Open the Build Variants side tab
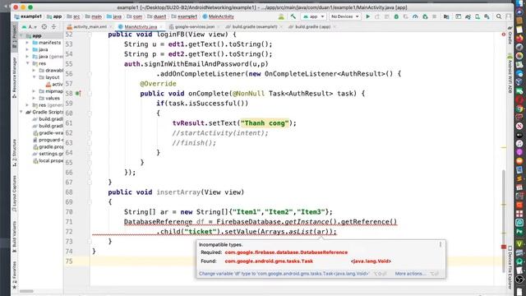 coord(14,237)
